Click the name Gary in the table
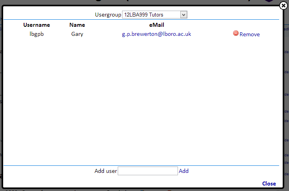This screenshot has width=289, height=191. 77,34
